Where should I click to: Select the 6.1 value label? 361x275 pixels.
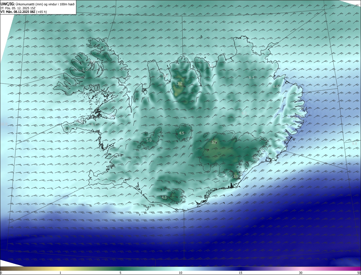tap(252, 77)
